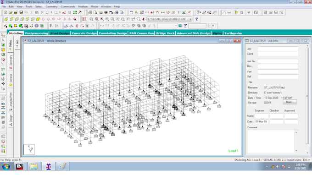The image size is (312, 175).
Task: Click the Job No. input field
Action: pyautogui.click(x=278, y=61)
